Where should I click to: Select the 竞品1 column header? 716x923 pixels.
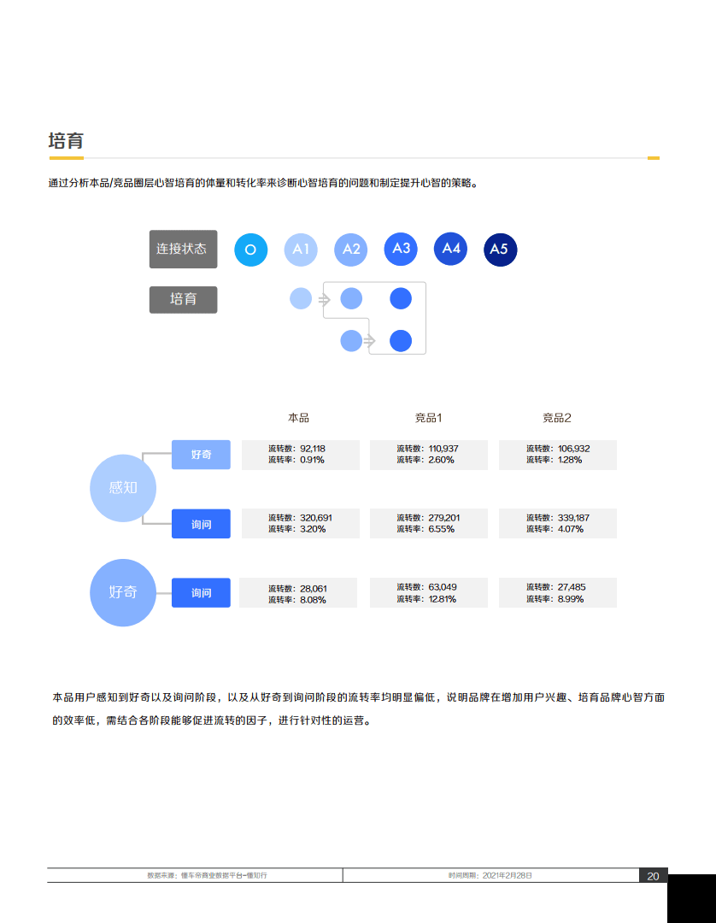[x=428, y=418]
